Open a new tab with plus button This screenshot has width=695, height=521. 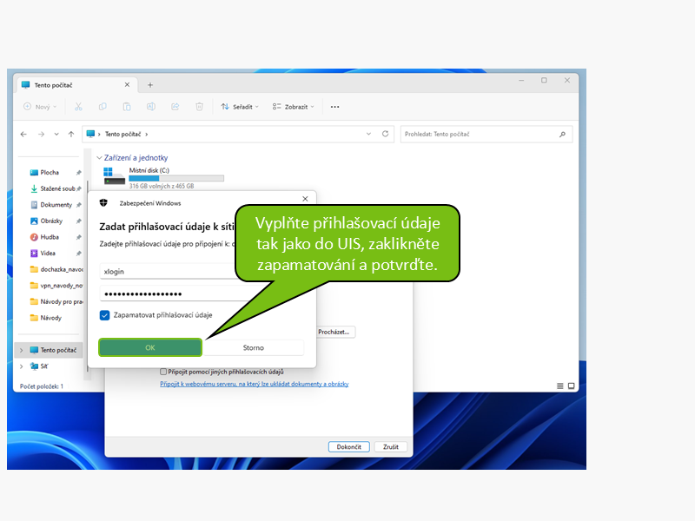point(149,84)
